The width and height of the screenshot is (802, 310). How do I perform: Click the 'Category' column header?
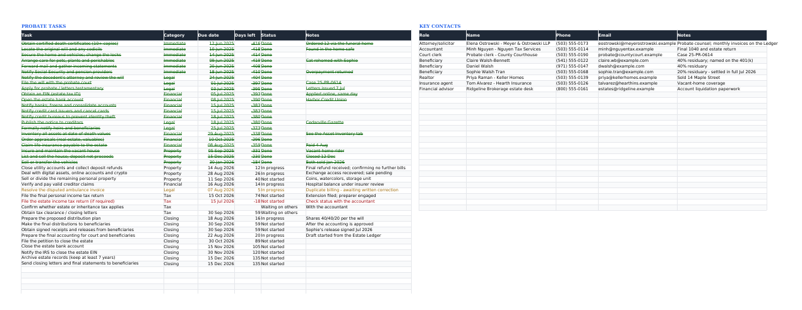180,35
